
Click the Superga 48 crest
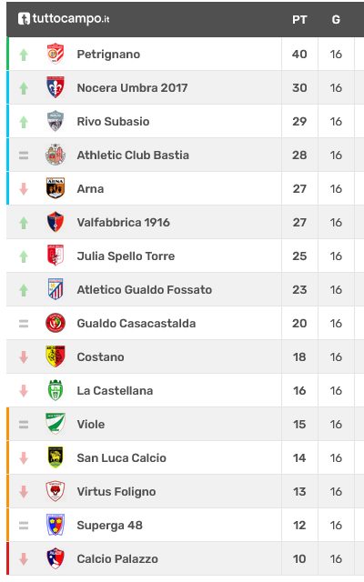[x=56, y=525]
